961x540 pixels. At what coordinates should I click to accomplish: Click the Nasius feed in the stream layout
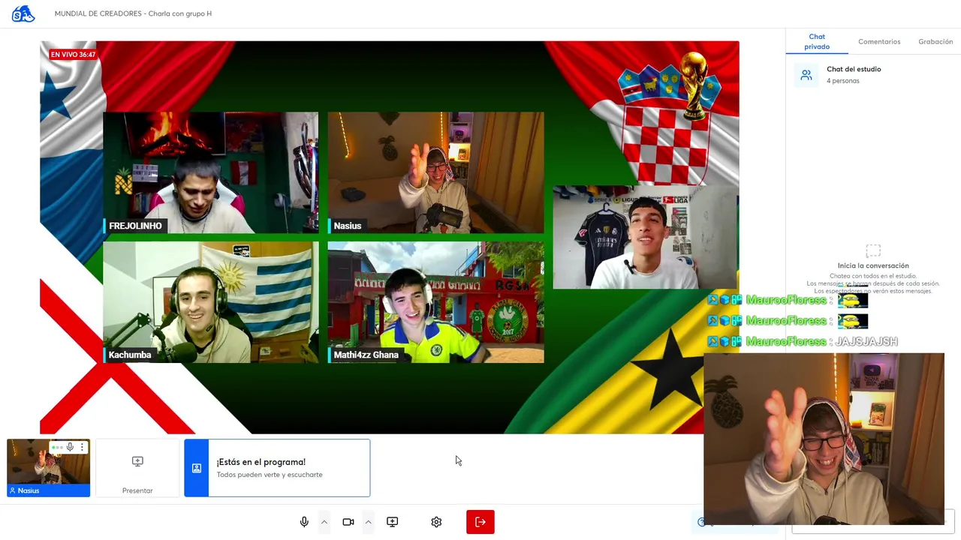pos(436,172)
